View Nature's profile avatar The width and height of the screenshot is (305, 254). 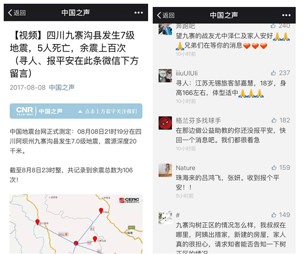(165, 170)
